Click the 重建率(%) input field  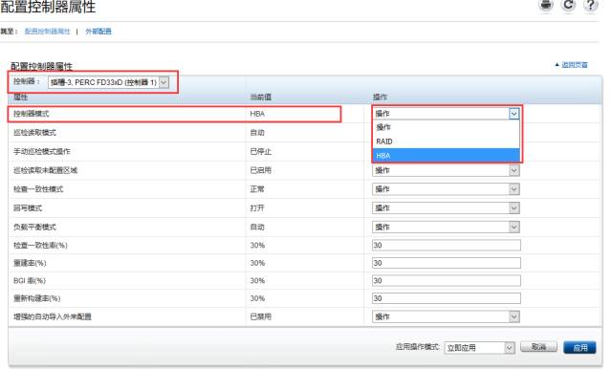(447, 263)
